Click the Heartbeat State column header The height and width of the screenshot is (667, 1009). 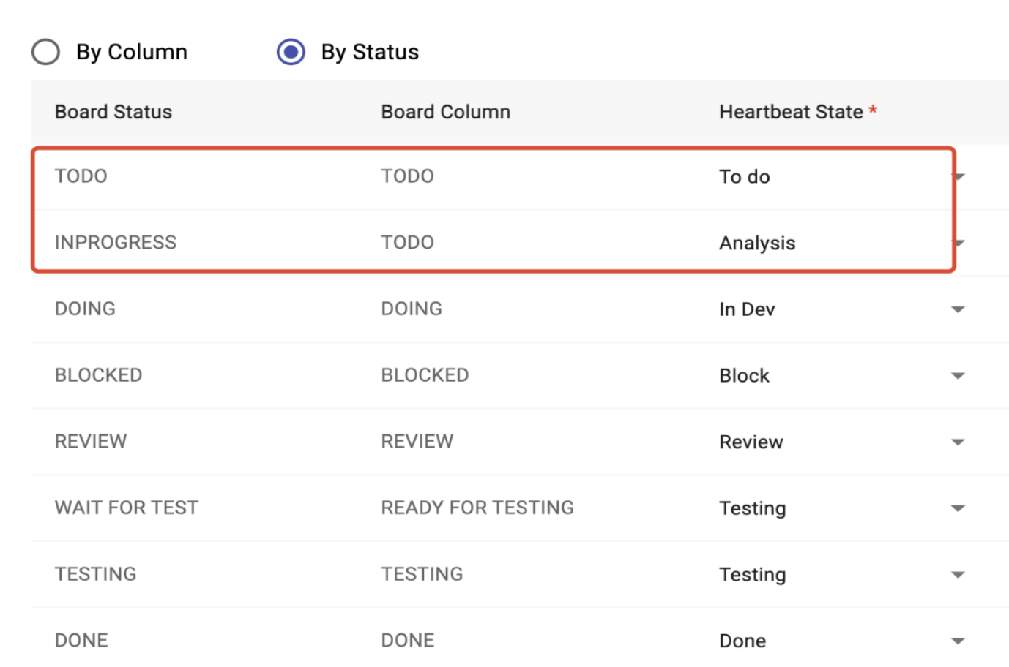coord(791,112)
